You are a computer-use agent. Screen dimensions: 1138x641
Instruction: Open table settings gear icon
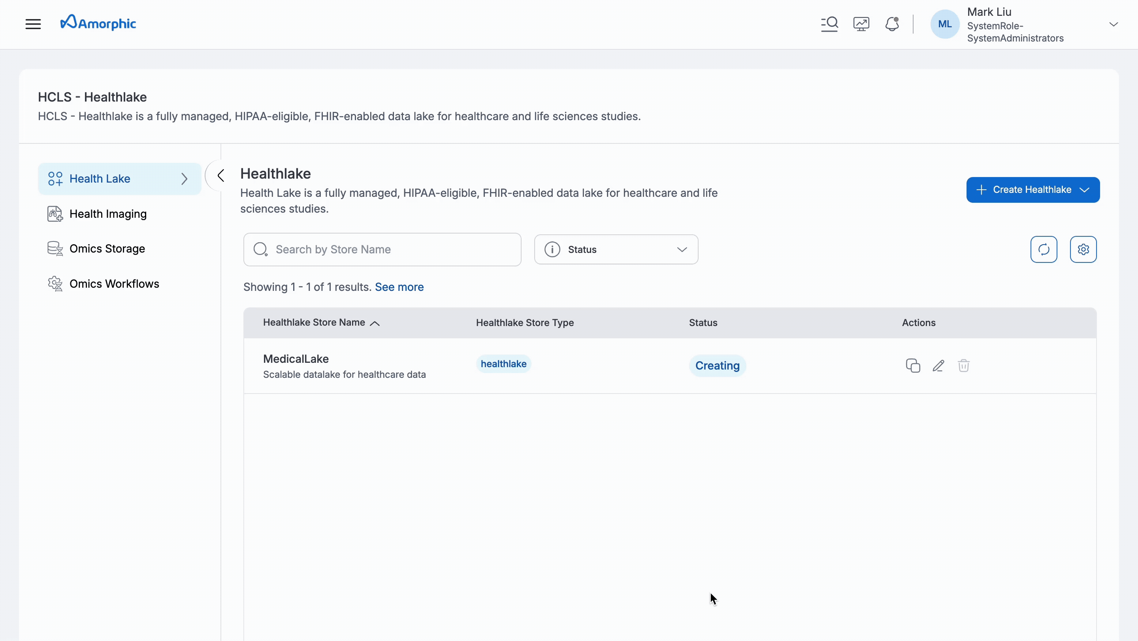[1083, 250]
